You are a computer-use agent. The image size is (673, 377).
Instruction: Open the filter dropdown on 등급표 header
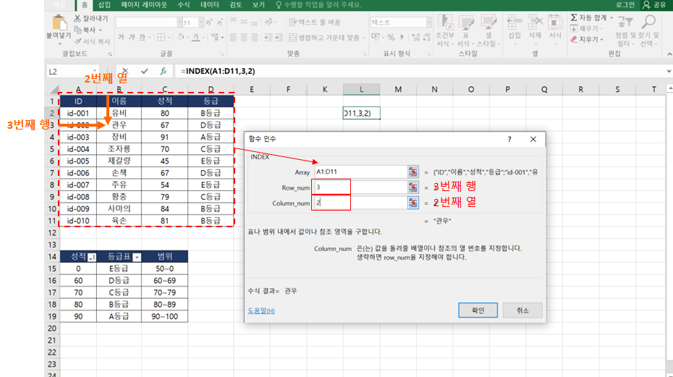pos(137,257)
